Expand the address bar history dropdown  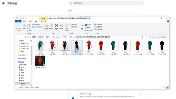point(139,37)
